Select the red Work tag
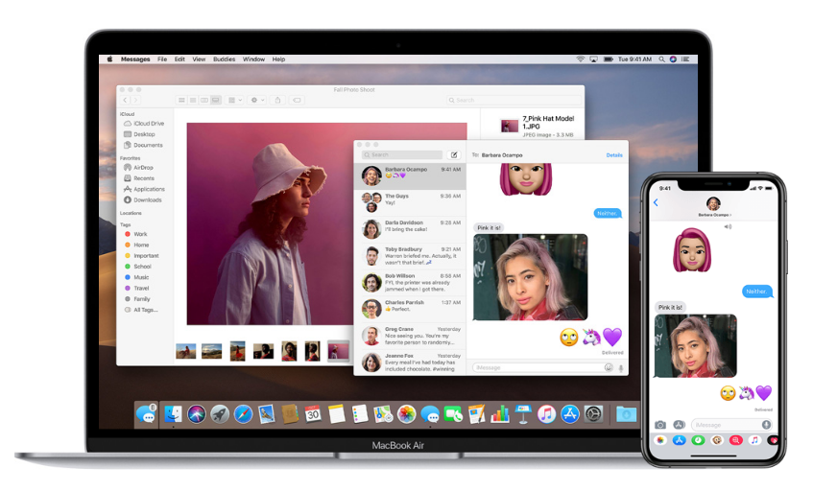The height and width of the screenshot is (491, 813). [136, 234]
